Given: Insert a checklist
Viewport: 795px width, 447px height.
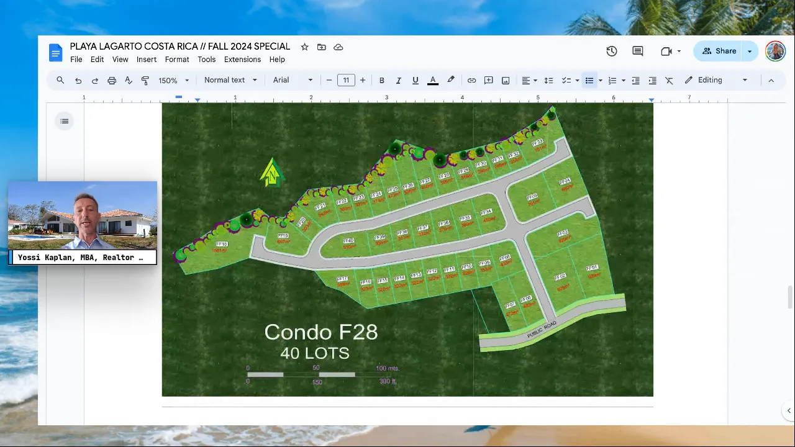Looking at the screenshot, I should [x=566, y=80].
